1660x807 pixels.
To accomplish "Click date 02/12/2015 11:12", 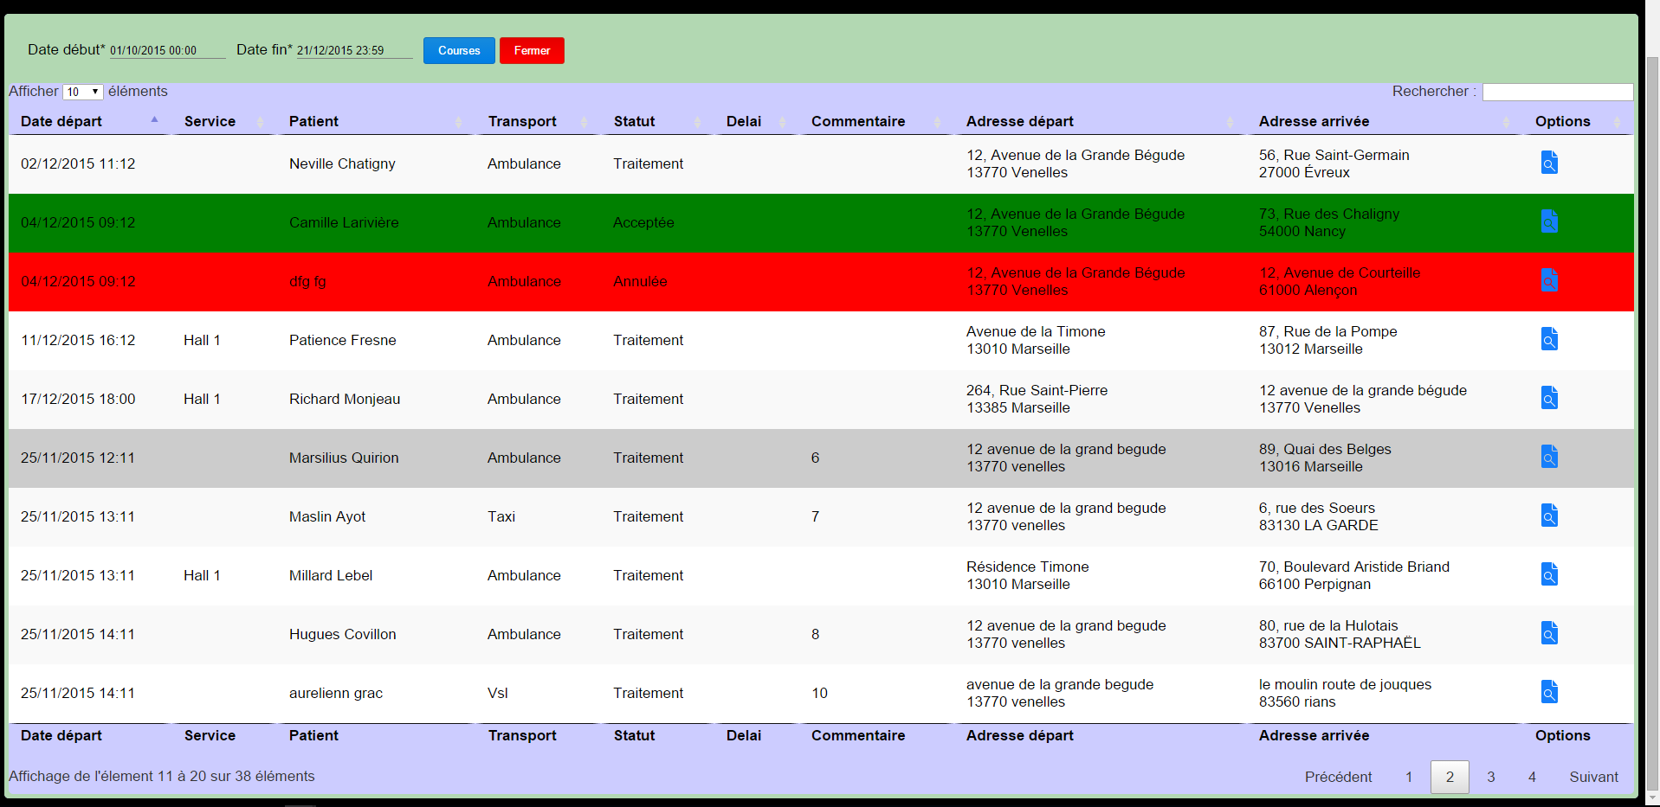I will (78, 163).
